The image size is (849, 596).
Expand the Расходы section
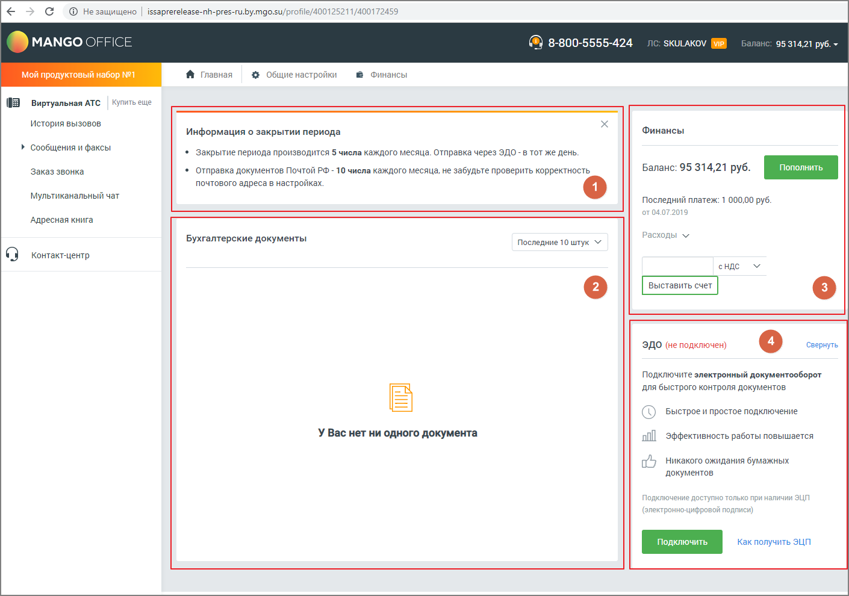tap(665, 235)
